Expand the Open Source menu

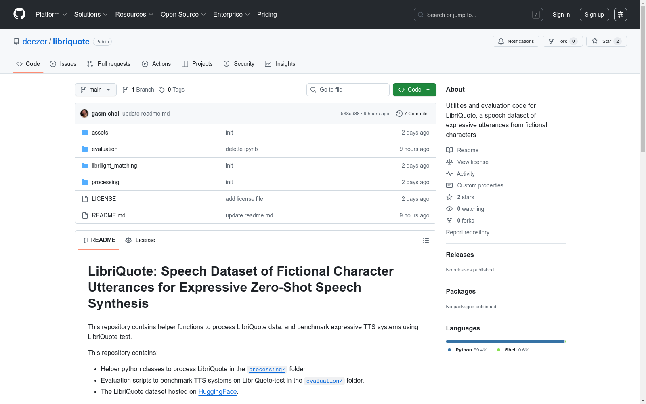point(183,14)
